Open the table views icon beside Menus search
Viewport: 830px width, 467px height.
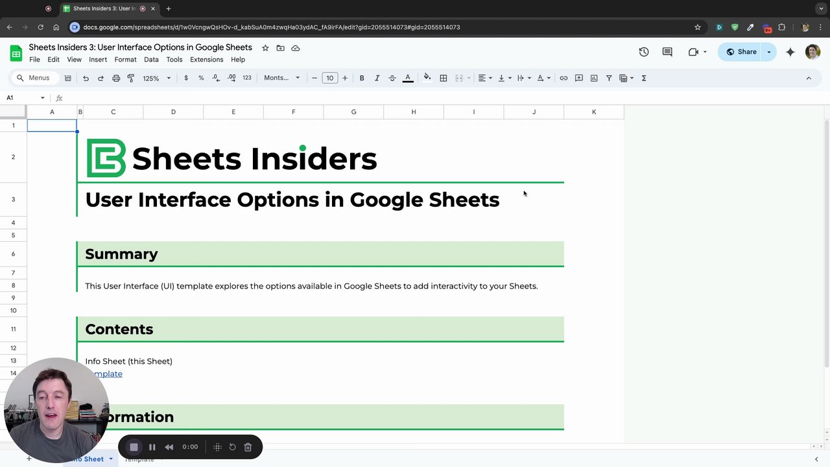coord(67,78)
